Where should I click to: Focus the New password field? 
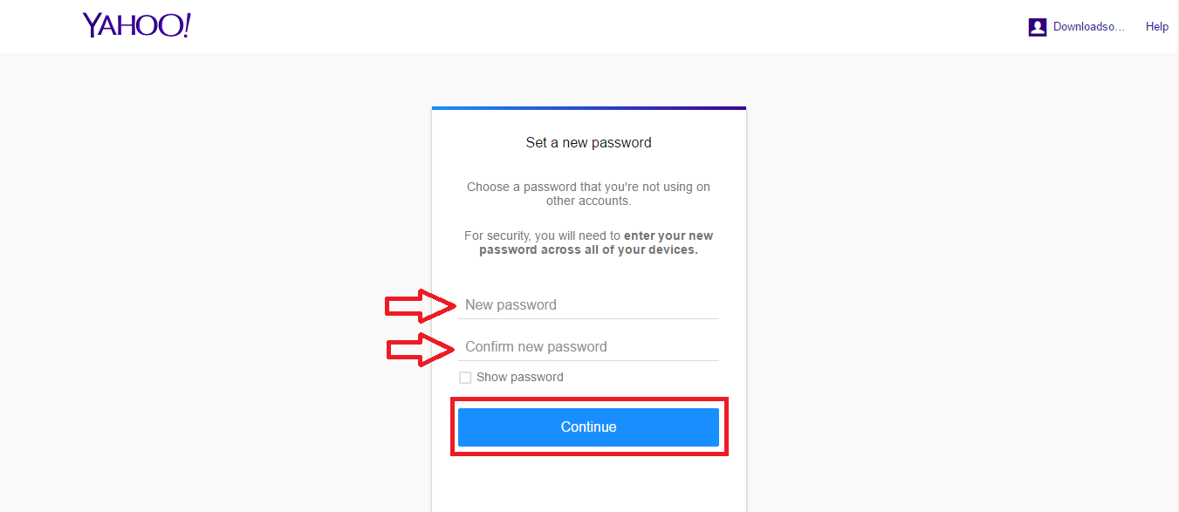pos(588,304)
